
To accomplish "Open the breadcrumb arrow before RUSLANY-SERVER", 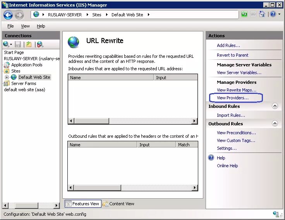I will 43,15.
